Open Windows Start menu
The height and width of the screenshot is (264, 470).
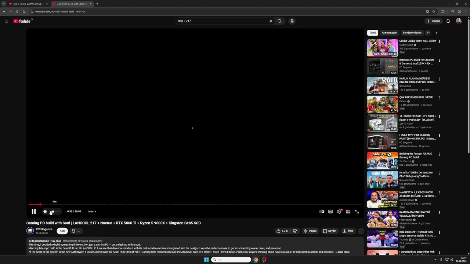tap(206, 260)
